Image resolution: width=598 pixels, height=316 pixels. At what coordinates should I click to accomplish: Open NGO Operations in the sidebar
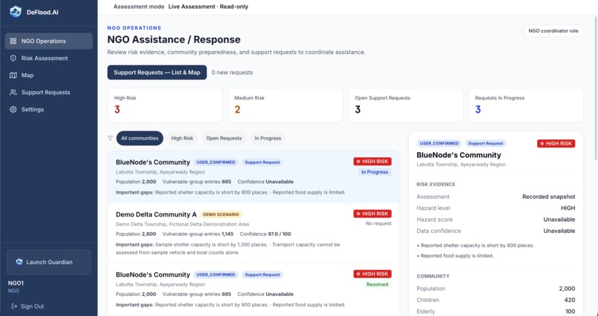coord(49,41)
